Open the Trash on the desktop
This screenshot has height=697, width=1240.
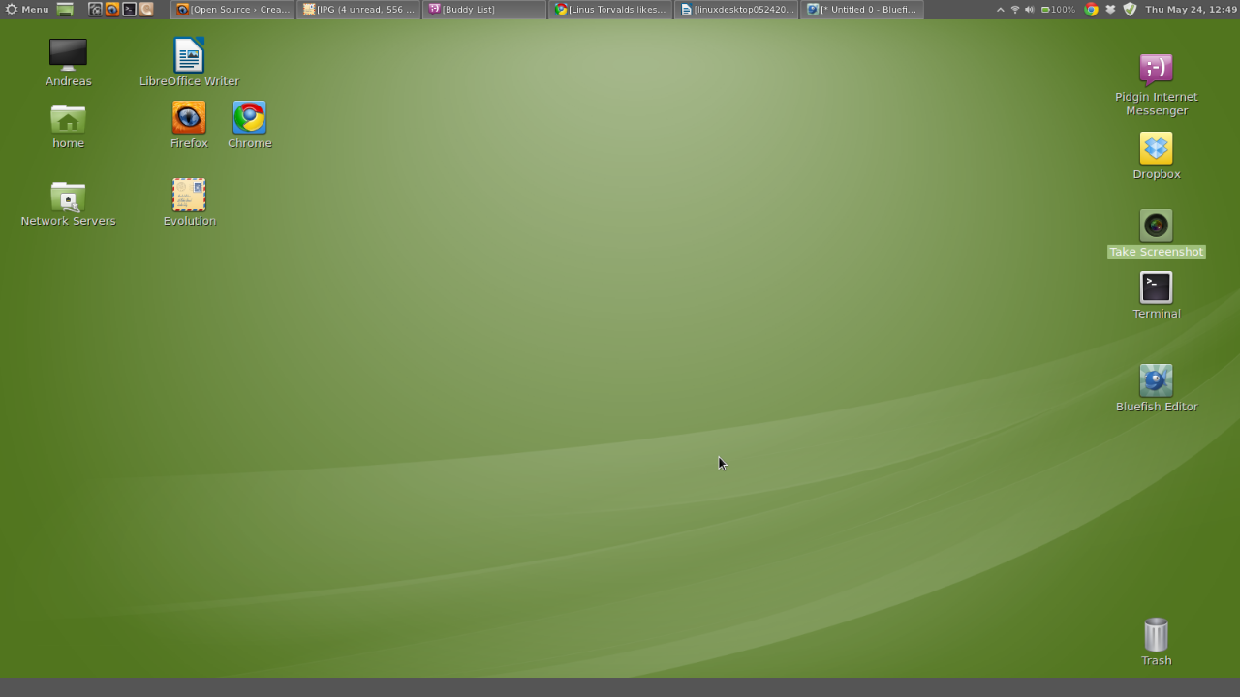tap(1156, 636)
